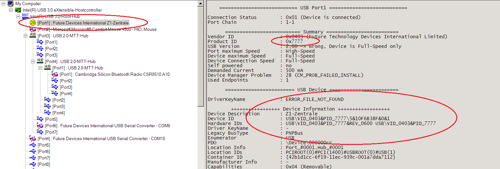Screen dimensions: 500x169
Task: Click the HUB icon of nested [Port1] USB 2.0-MTT-Hub
Action: pos(48,68)
